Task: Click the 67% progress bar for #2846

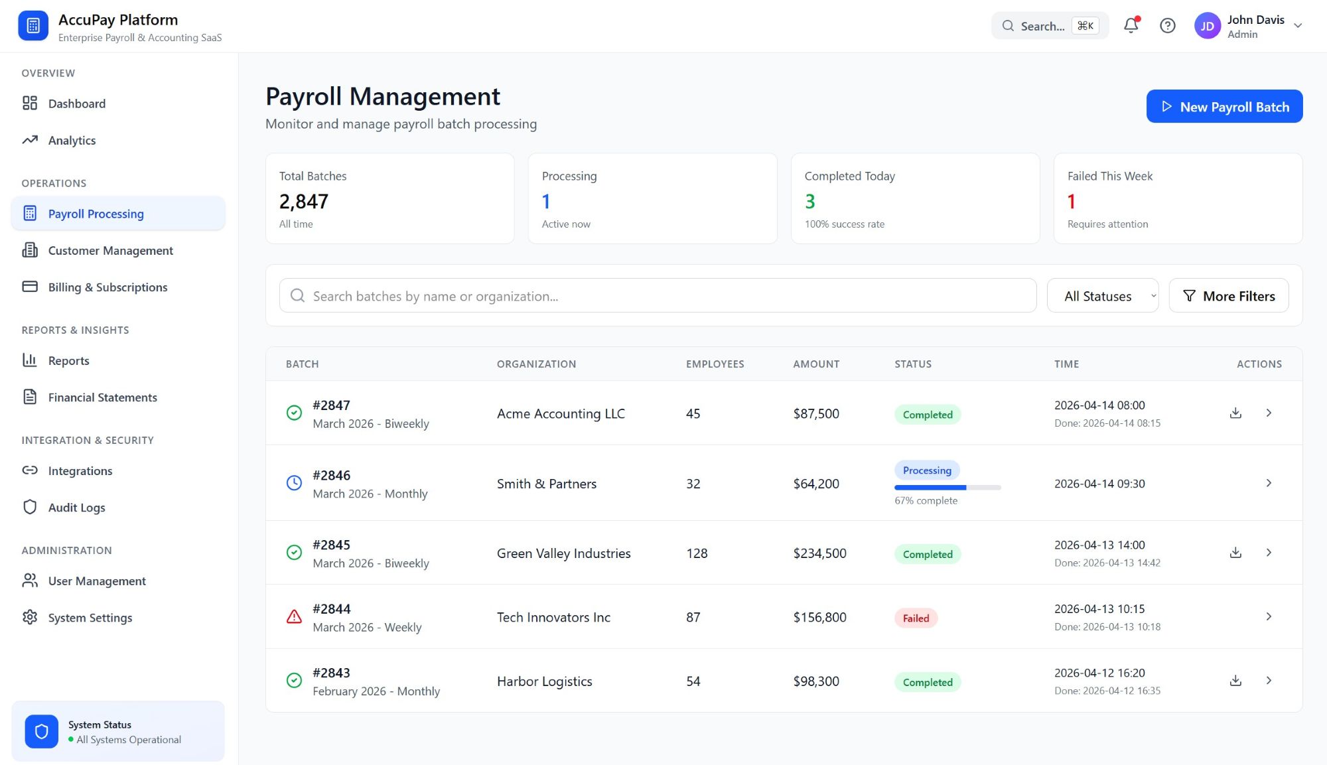Action: 947,488
